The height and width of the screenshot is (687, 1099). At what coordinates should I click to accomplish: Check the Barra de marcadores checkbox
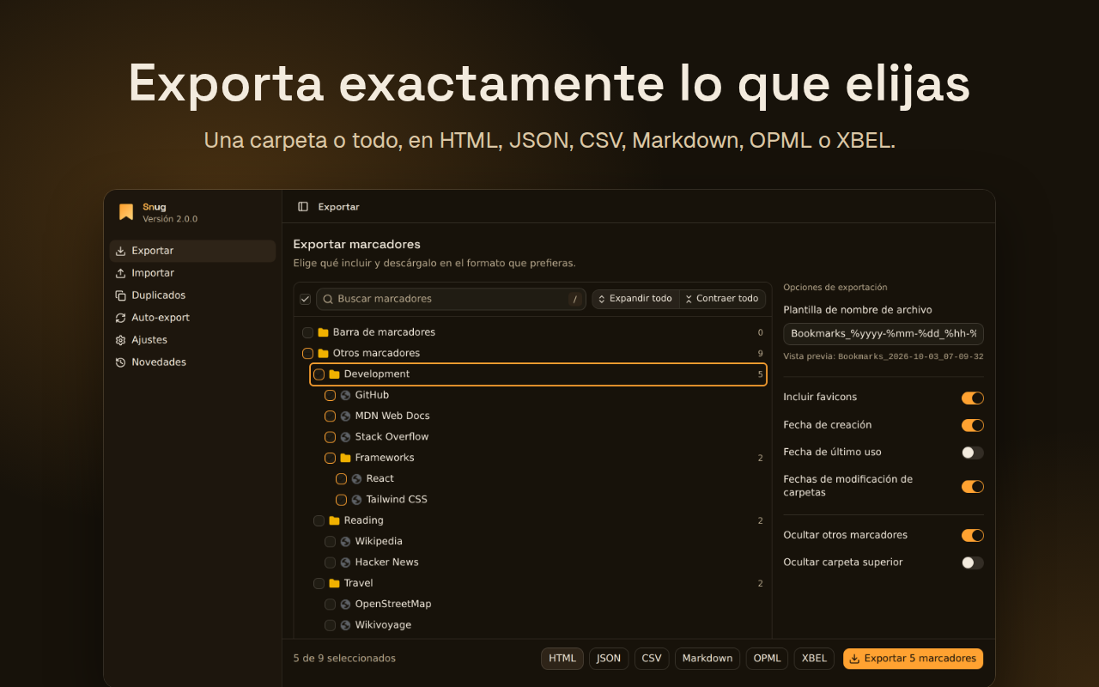307,332
